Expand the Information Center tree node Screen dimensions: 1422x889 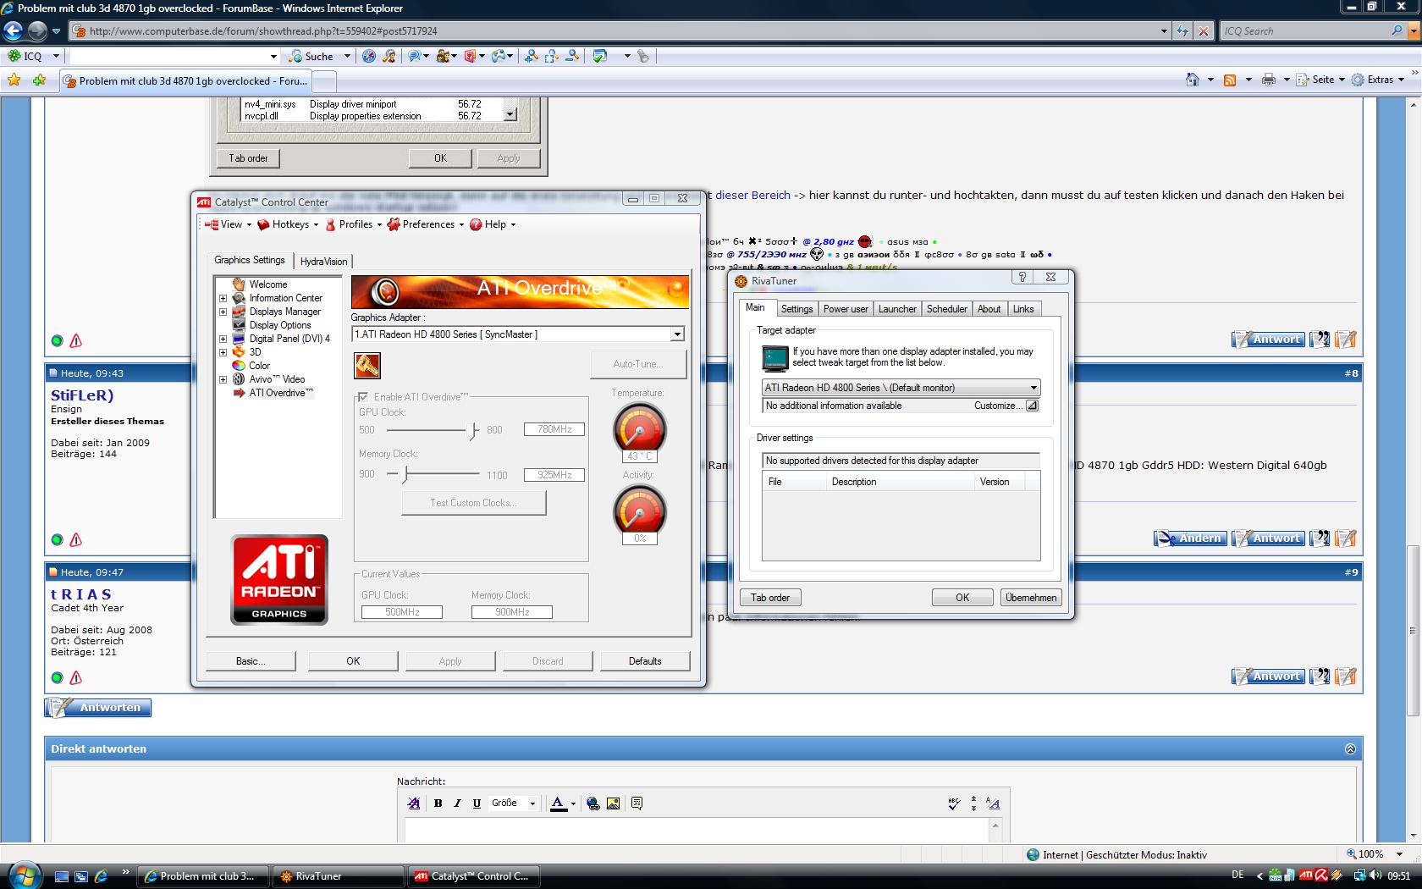coord(223,298)
